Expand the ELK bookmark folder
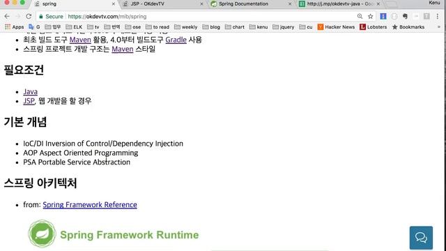The width and height of the screenshot is (446, 251). [74, 27]
